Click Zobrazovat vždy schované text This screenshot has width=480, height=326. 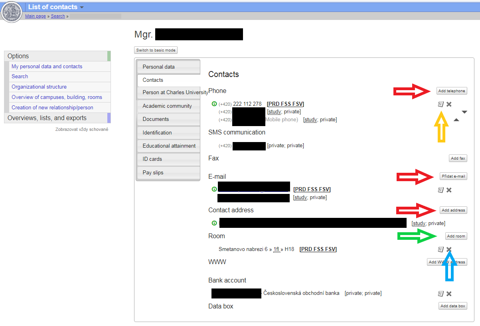[x=82, y=129]
